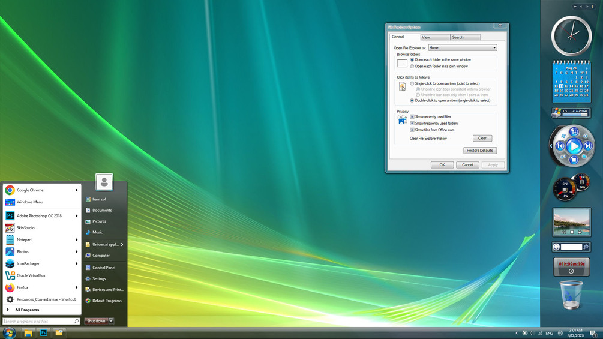603x339 pixels.
Task: Click the Restore Defaults button
Action: pyautogui.click(x=479, y=150)
